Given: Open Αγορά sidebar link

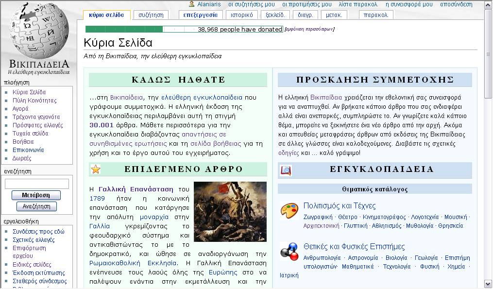Looking at the screenshot, I should (20, 108).
